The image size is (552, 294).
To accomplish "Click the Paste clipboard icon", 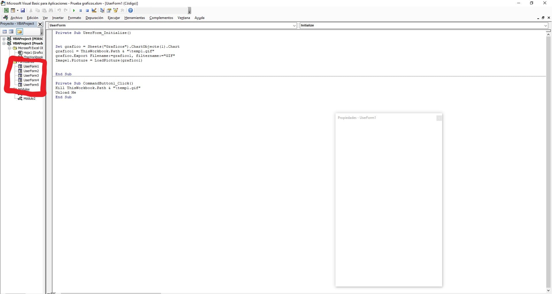I will 44,10.
